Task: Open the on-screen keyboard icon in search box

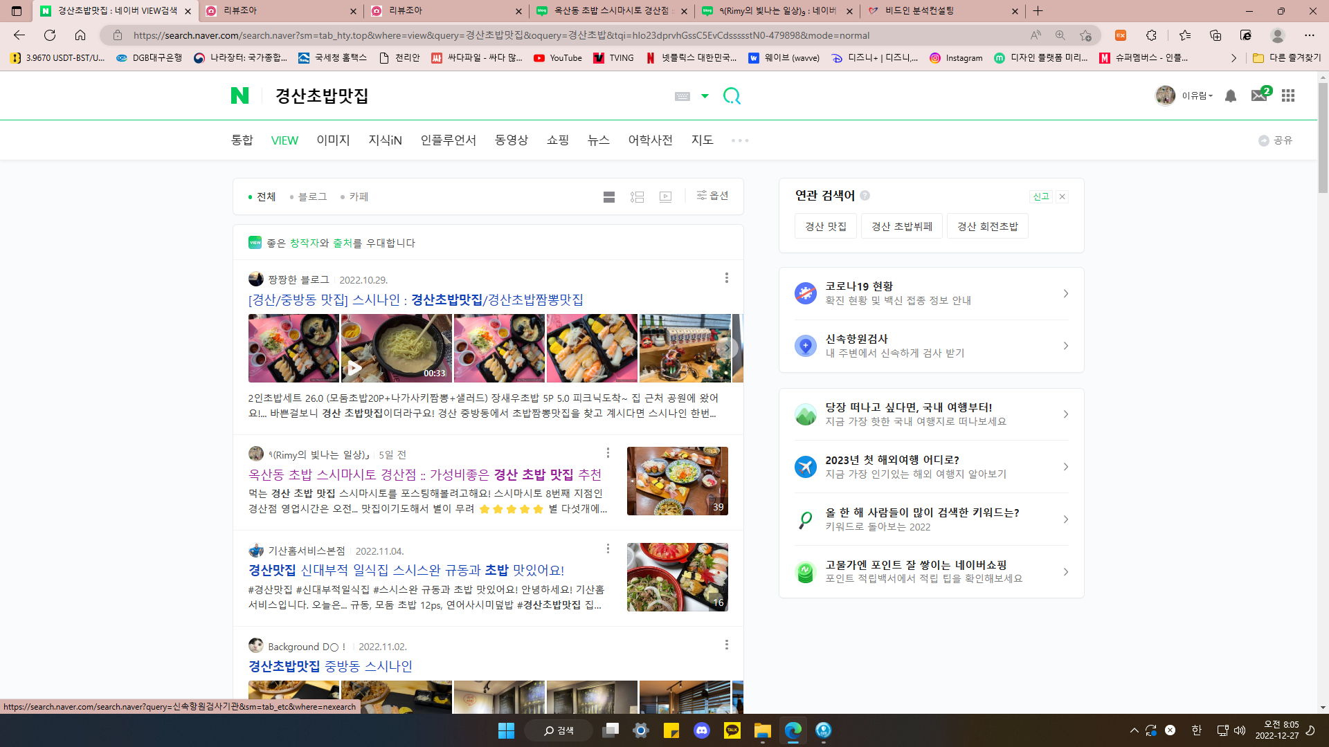Action: point(682,96)
